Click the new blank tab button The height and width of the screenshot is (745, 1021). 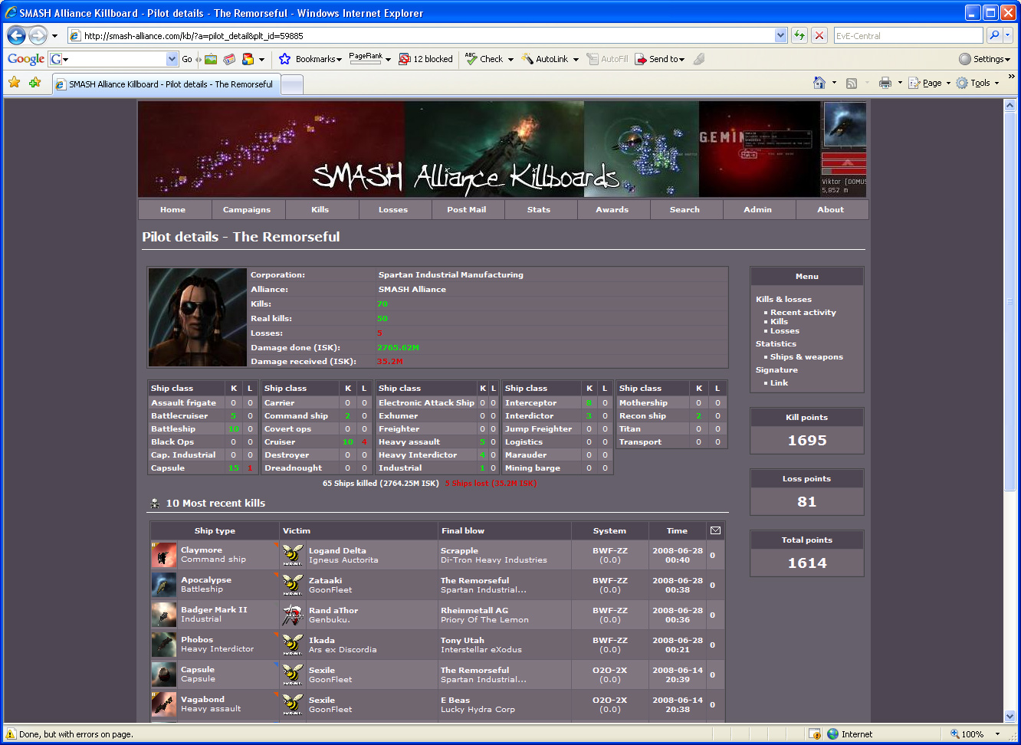click(x=292, y=85)
